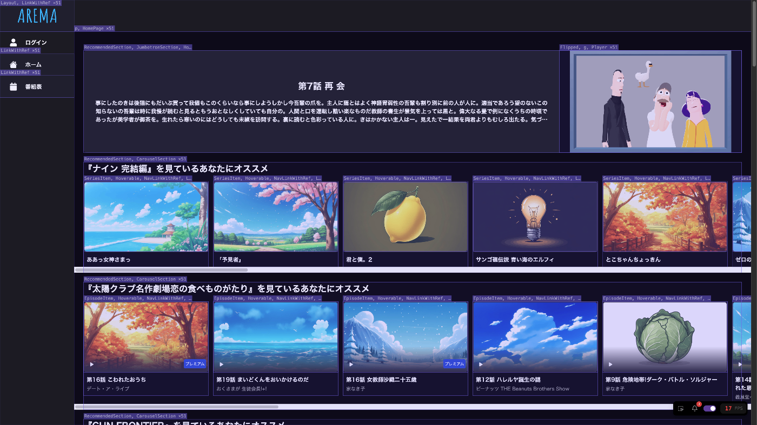Click the 「予見者」 series title
The height and width of the screenshot is (425, 757).
229,260
